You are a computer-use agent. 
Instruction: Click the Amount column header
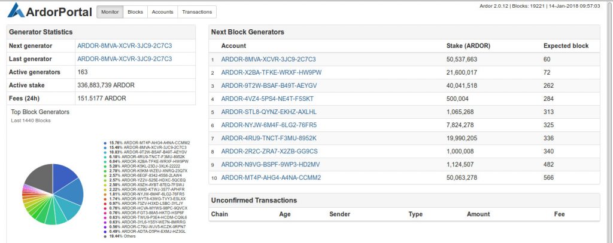click(x=478, y=214)
